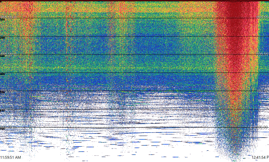Image resolution: width=269 pixels, height=162 pixels.
Task: Click the 11:59:51 AM start timestamp
Action: click(10, 157)
